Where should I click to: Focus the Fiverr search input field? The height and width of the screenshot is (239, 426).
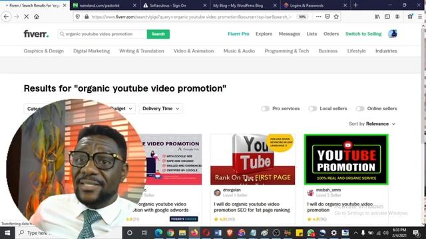pyautogui.click(x=103, y=34)
